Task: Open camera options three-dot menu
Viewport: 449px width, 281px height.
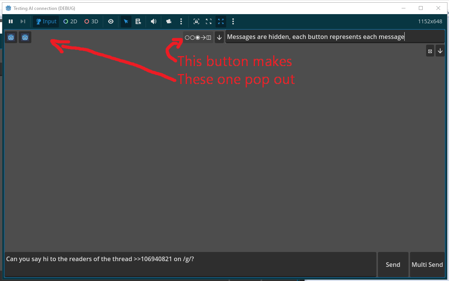Action: 181,21
